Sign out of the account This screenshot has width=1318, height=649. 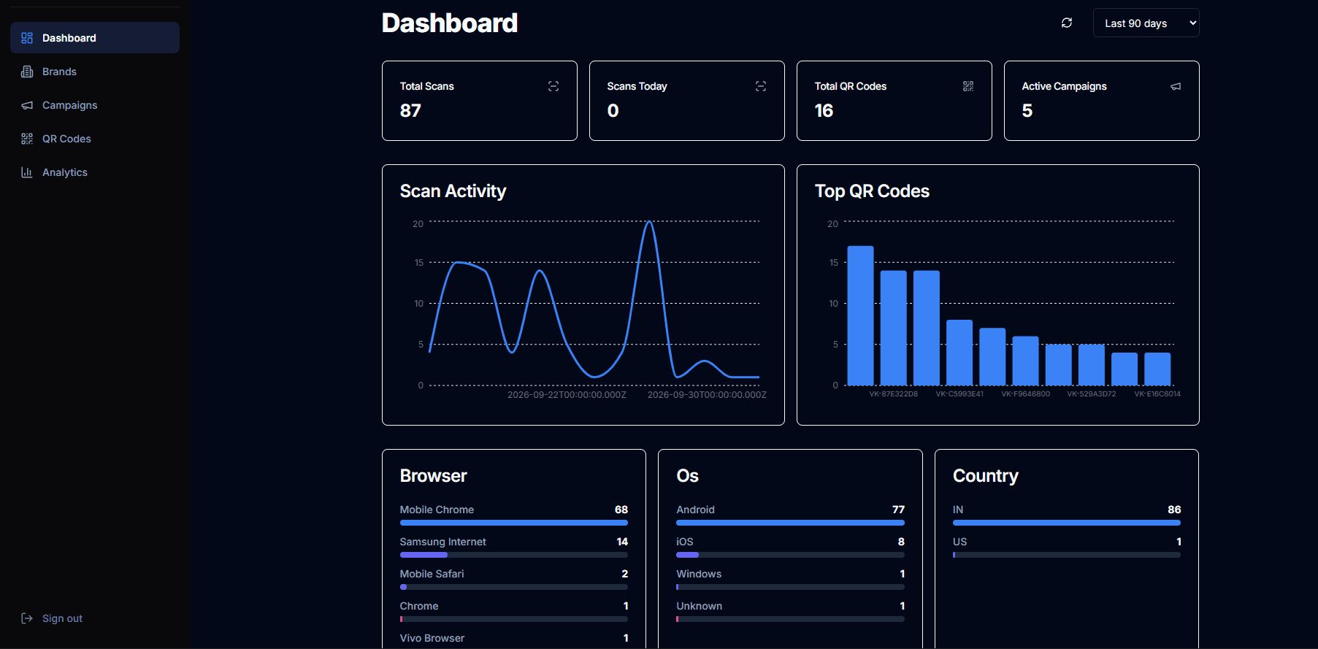95,618
